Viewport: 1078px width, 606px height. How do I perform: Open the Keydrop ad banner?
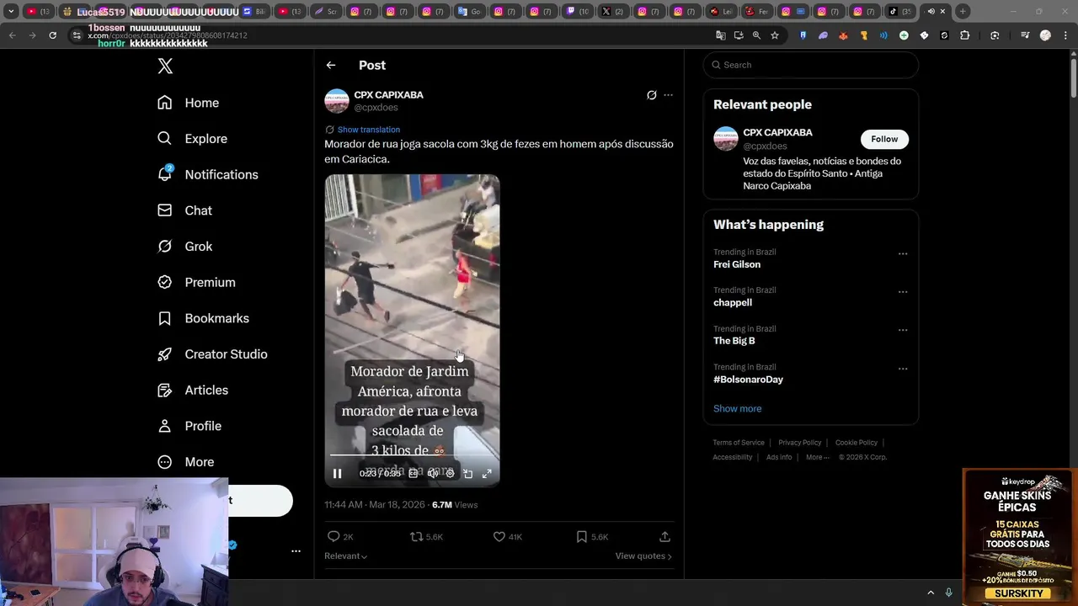[1020, 536]
